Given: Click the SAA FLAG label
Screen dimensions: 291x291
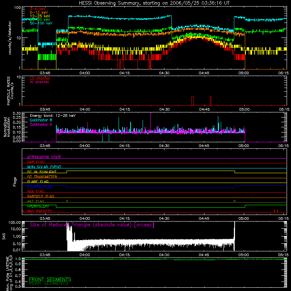Looking at the screenshot, I should point(36,191).
